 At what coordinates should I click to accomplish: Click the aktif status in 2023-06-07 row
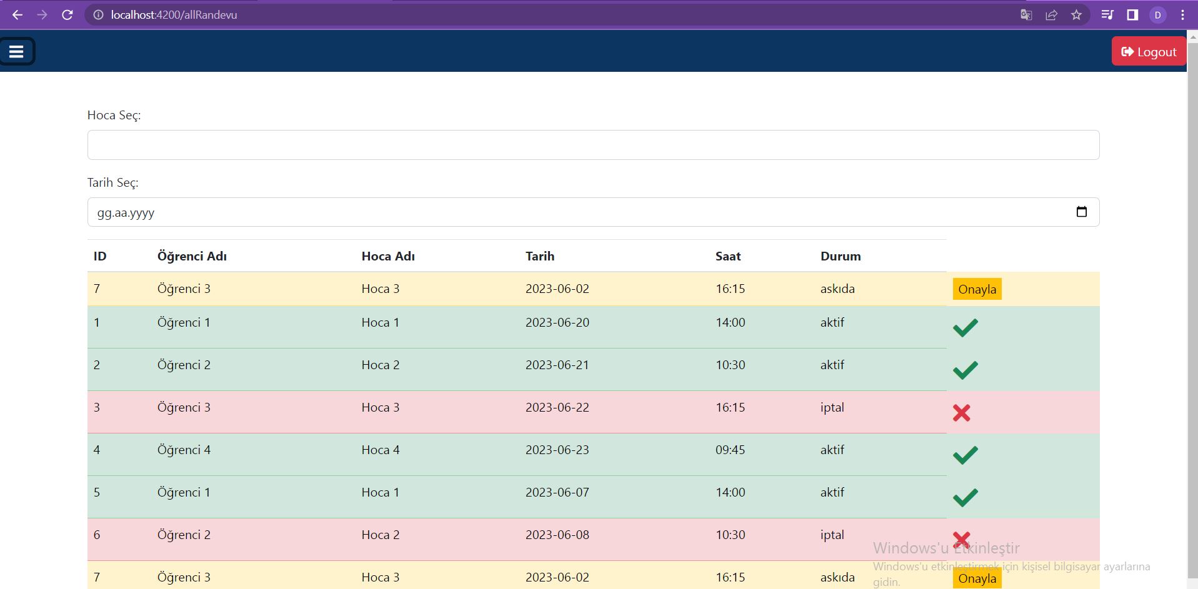pos(832,492)
